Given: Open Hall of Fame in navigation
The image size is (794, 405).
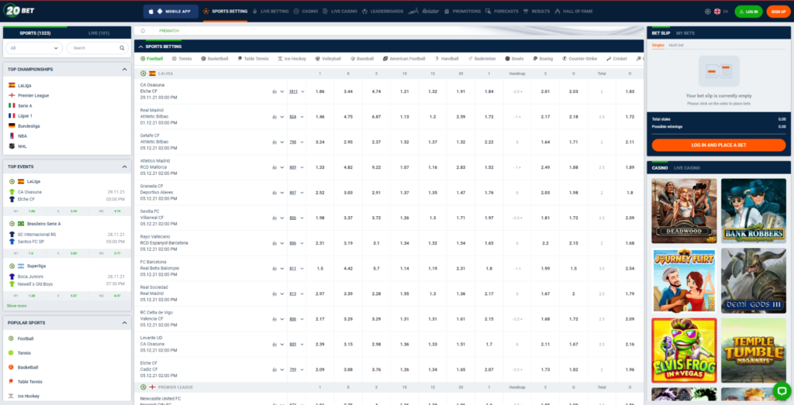Looking at the screenshot, I should 574,11.
